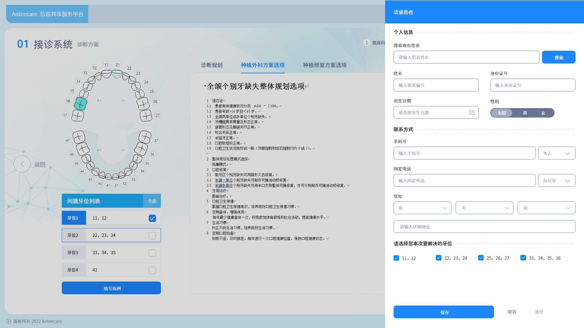Uncheck the 25, 26, 27 tooth position checkbox

click(x=481, y=258)
